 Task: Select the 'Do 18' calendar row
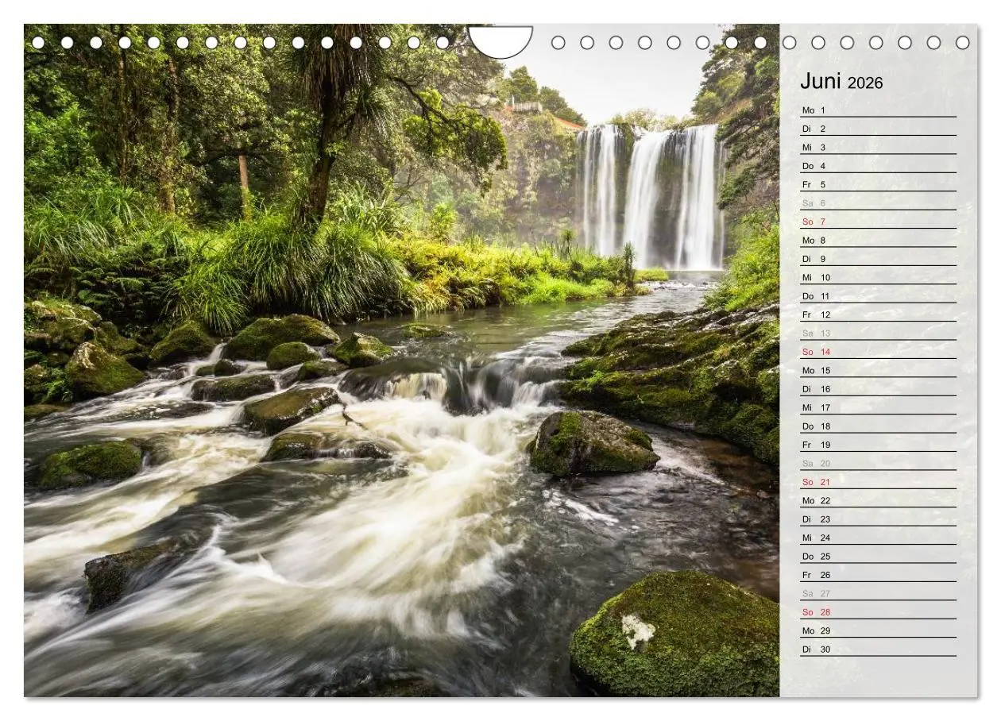tap(878, 426)
